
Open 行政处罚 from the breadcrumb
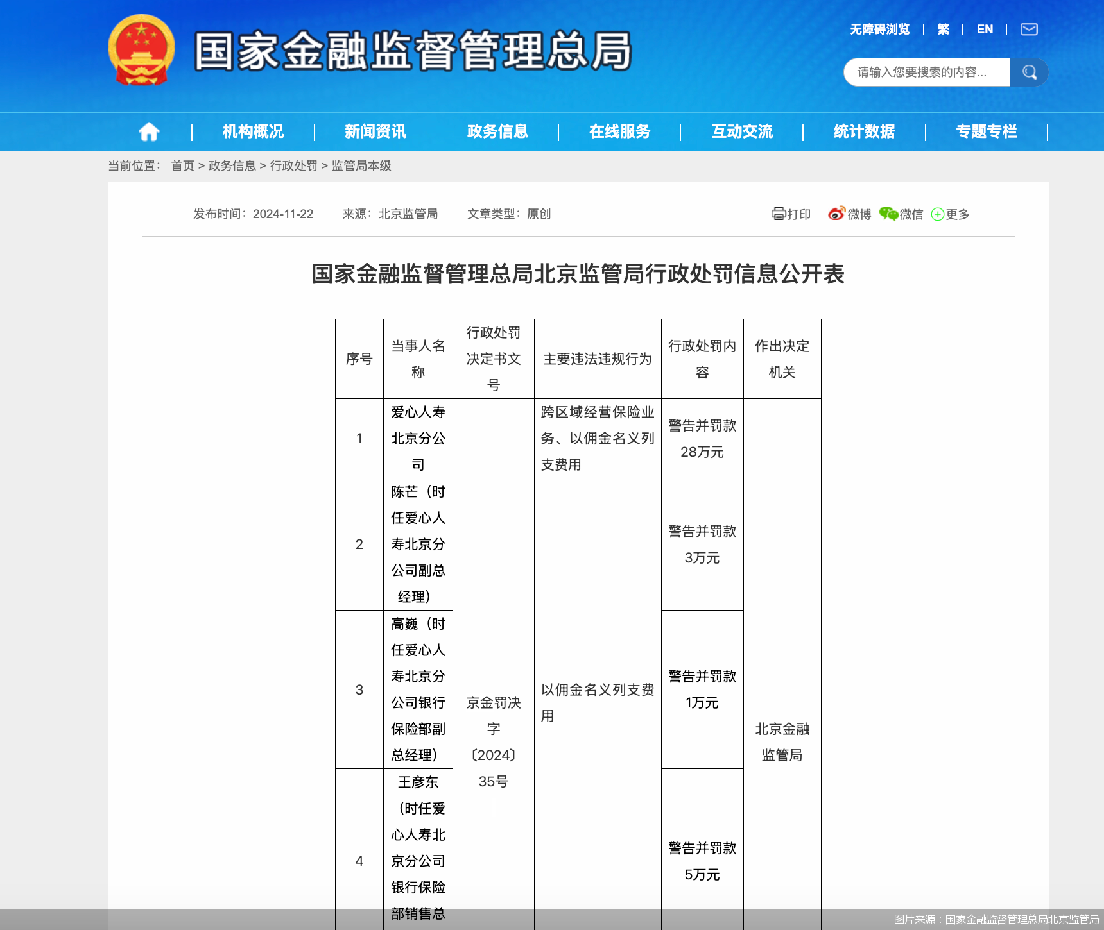tap(295, 165)
